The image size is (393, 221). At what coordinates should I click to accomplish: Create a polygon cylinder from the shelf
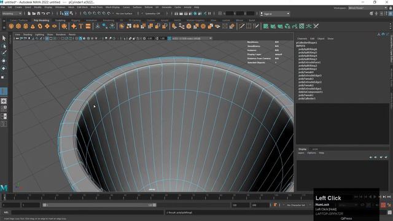26,26
